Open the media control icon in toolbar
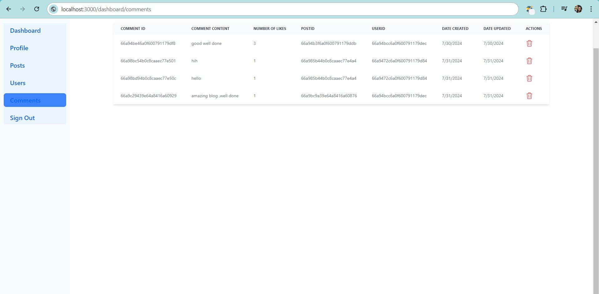 [564, 9]
